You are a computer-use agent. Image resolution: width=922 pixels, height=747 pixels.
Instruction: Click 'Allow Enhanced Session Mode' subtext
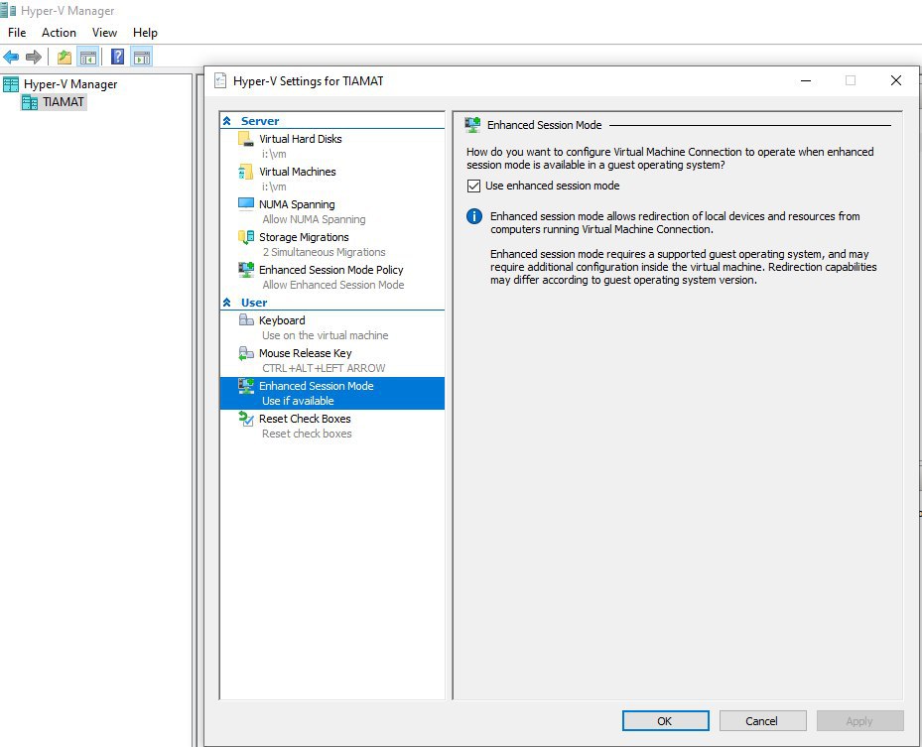tap(333, 285)
